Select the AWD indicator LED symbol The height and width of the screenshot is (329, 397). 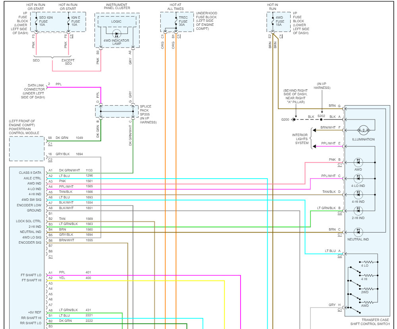(358, 162)
